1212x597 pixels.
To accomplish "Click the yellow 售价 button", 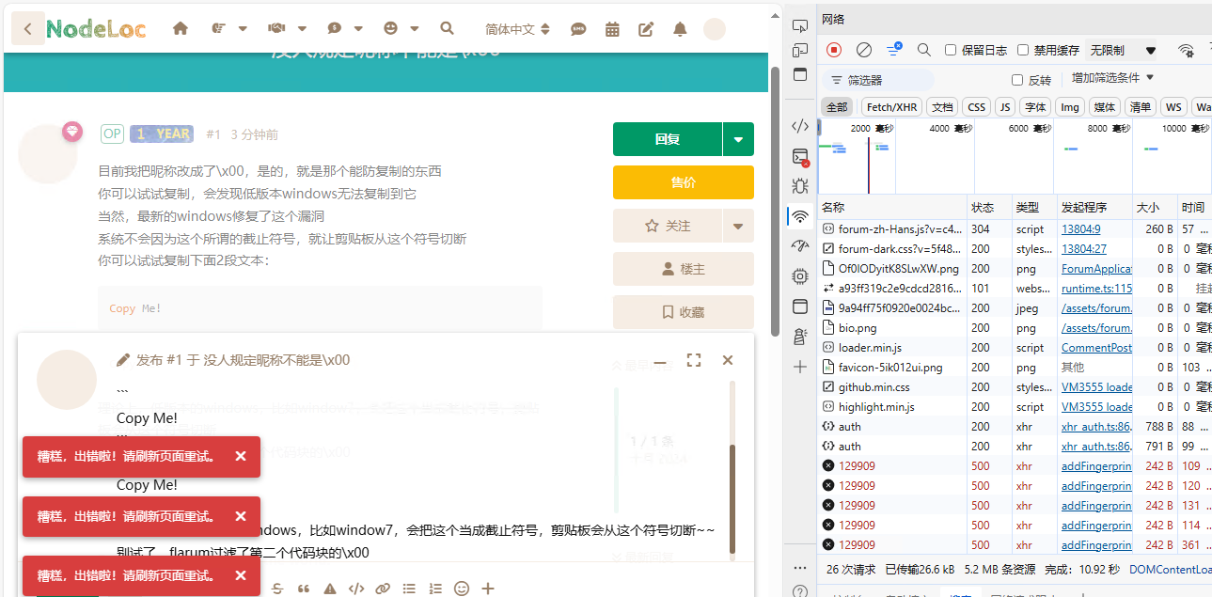I will [684, 182].
